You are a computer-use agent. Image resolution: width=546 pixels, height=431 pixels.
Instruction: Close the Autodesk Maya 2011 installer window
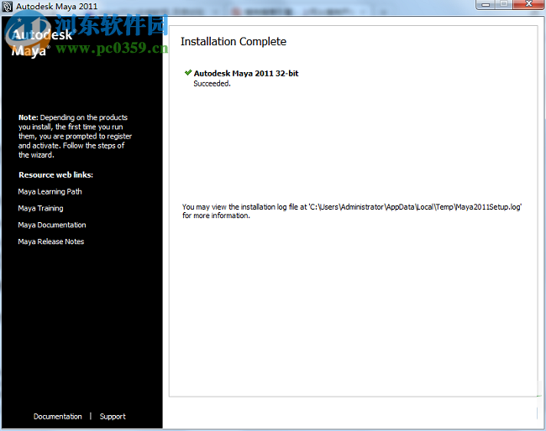point(528,4)
